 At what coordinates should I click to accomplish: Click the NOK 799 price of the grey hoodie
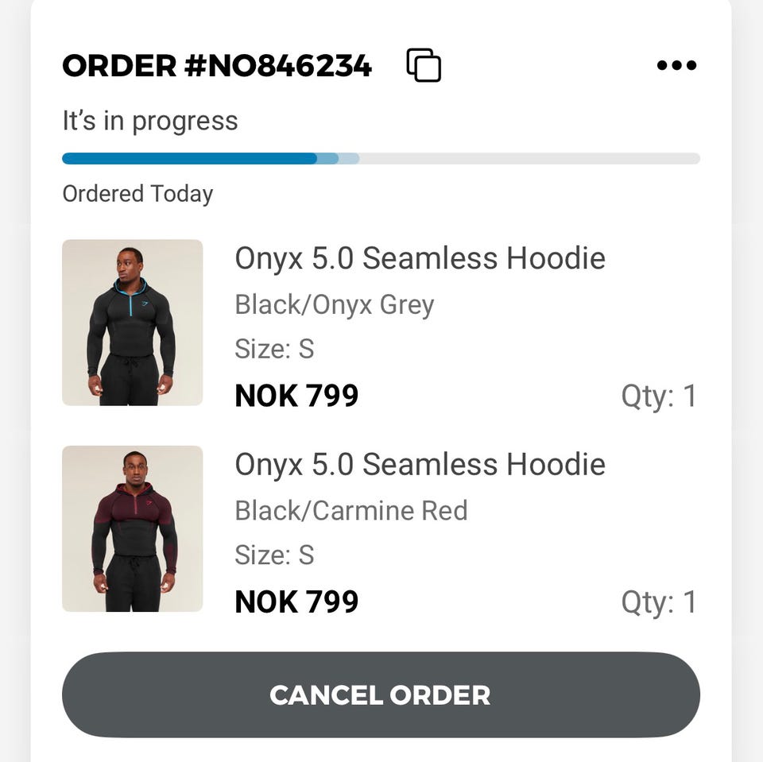[296, 396]
